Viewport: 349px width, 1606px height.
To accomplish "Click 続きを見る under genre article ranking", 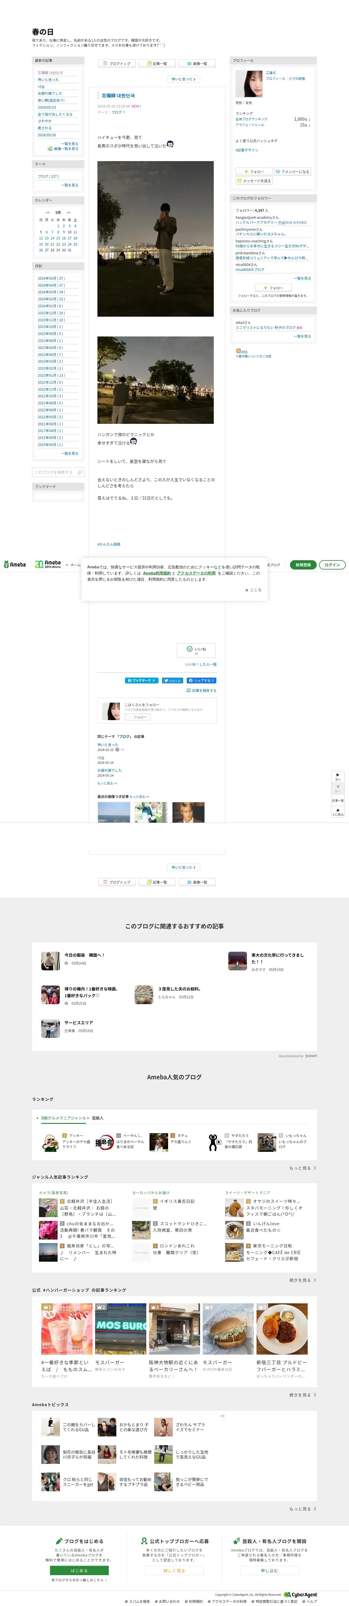I will [x=302, y=1280].
